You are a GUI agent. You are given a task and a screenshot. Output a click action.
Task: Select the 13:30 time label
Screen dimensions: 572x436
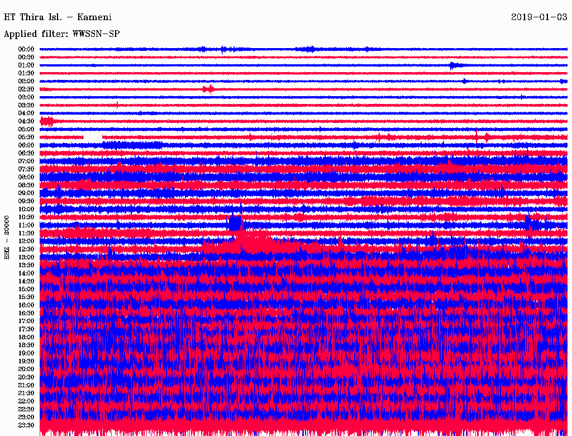click(26, 266)
